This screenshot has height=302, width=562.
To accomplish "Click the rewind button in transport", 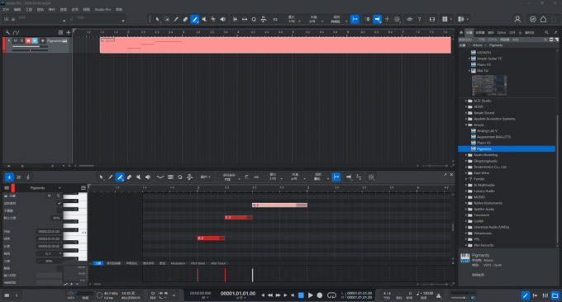I will (270, 295).
